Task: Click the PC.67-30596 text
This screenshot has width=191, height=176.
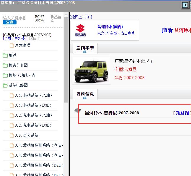Action: pos(40,19)
